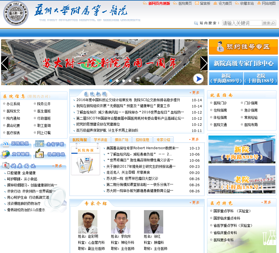Click the 医院院报 RSS icon button
The height and width of the screenshot is (253, 279).
tap(16, 144)
